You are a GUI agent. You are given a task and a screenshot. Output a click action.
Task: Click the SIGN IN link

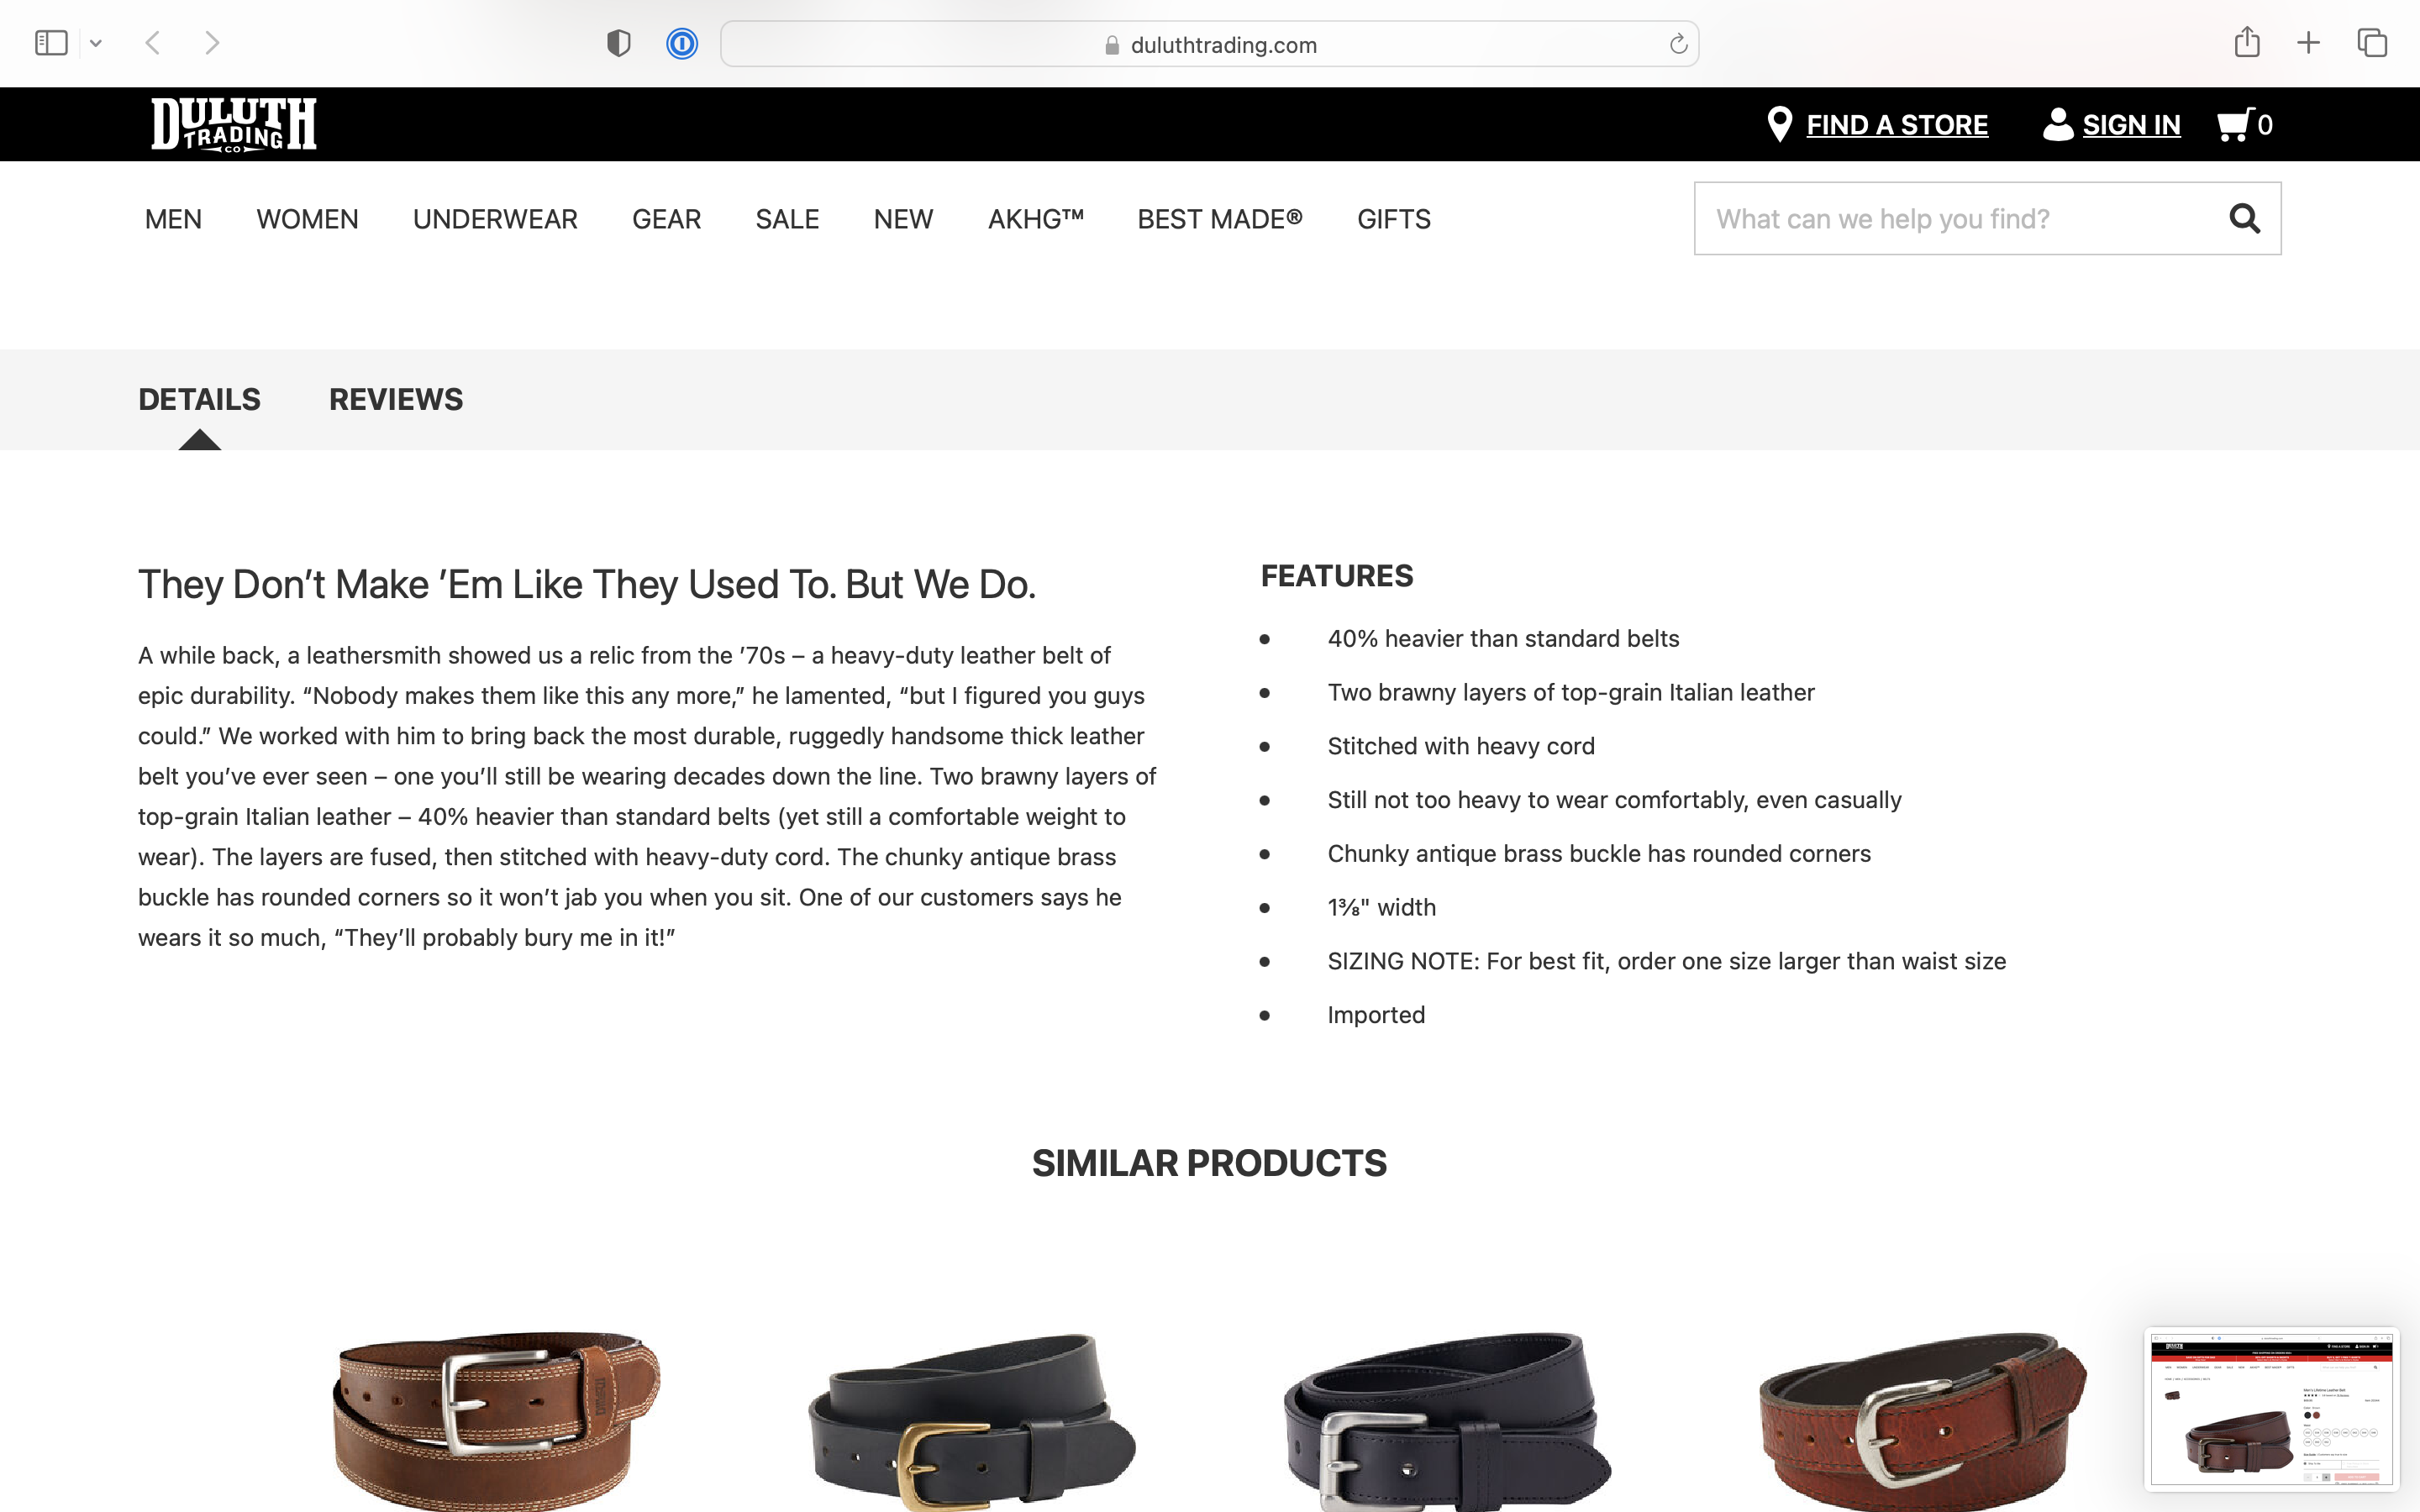tap(2131, 125)
